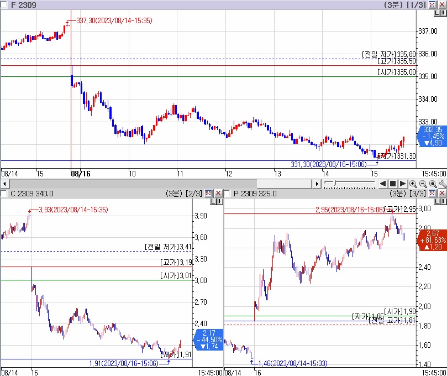
Task: Click the 337.30 high annotation on the F 2309 chart
Action: tap(114, 20)
